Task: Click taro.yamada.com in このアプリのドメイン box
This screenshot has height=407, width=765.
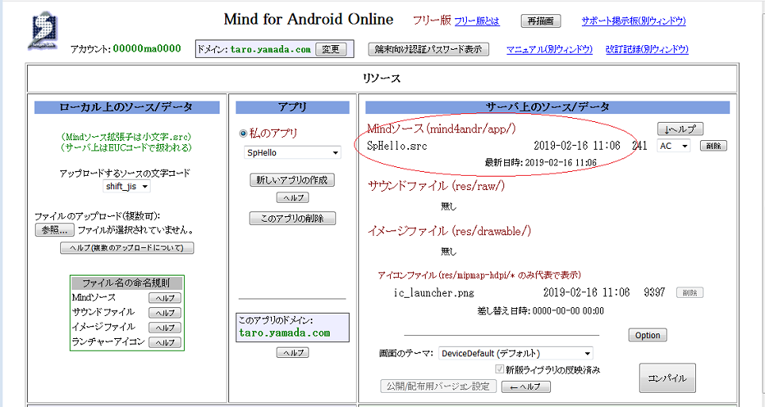Action: pos(285,333)
